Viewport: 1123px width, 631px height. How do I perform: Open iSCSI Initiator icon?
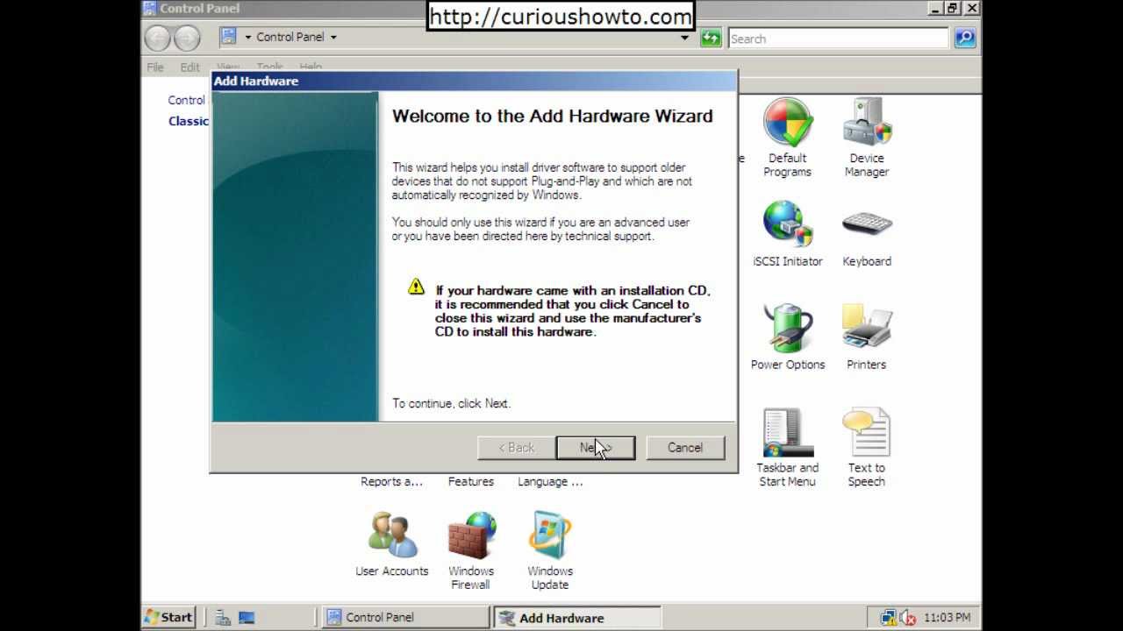[x=787, y=225]
